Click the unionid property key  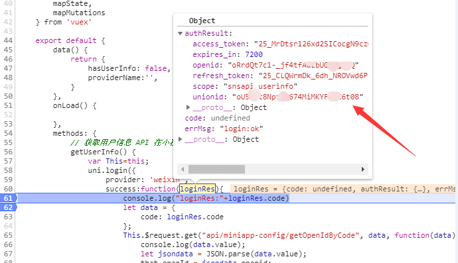pyautogui.click(x=208, y=97)
